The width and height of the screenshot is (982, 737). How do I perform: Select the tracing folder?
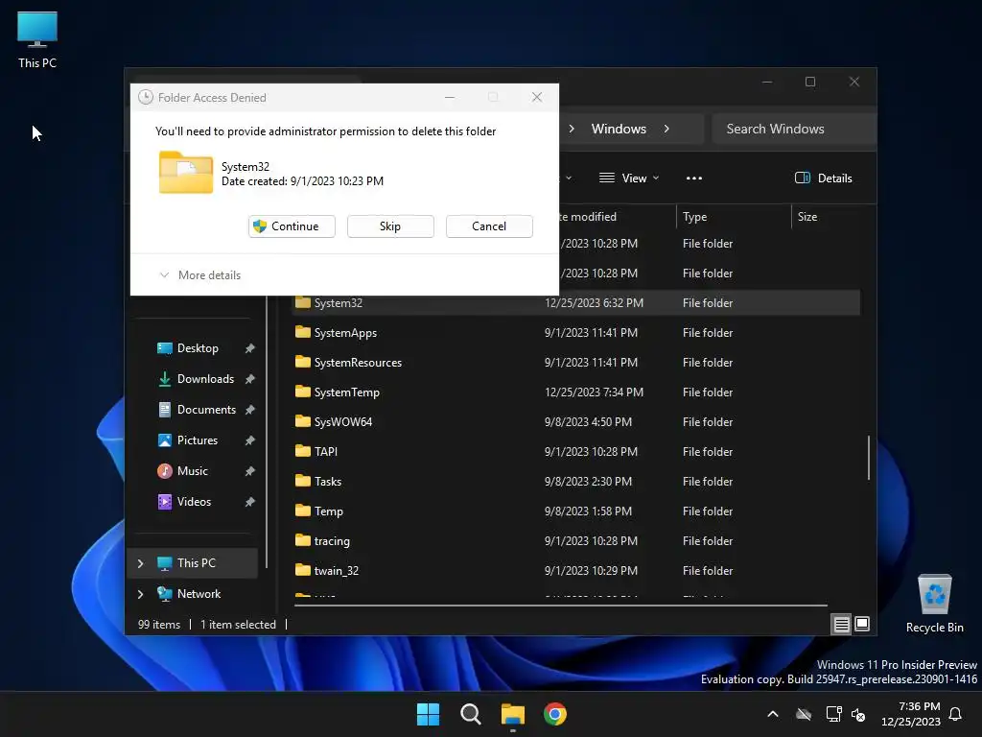coord(322,541)
